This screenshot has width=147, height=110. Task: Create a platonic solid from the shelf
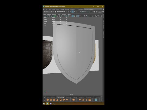[73, 100]
